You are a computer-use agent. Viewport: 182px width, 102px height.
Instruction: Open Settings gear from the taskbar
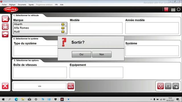coord(36,99)
